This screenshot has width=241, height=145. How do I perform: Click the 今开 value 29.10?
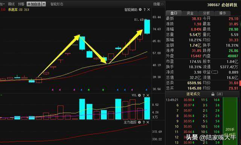point(233,19)
